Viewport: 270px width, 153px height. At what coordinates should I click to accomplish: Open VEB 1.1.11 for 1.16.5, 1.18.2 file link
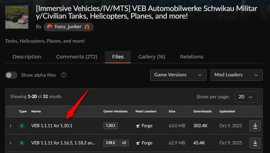tap(63, 143)
